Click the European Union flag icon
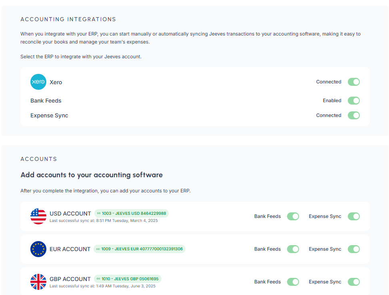Image resolution: width=389 pixels, height=295 pixels. coord(38,249)
